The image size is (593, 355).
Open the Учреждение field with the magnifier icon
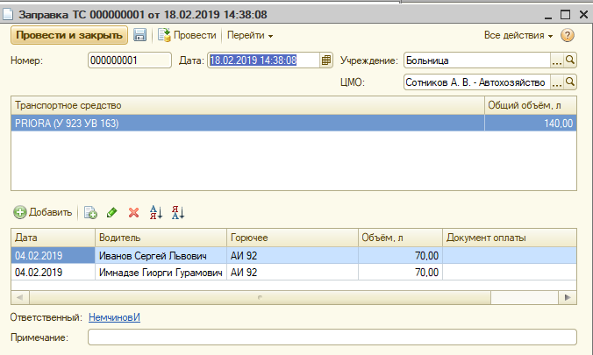569,60
